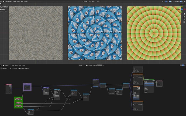Duplicate the RadialTiling.001 material

click(100, 65)
